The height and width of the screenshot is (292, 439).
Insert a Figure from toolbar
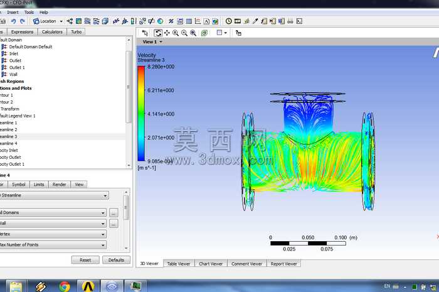pyautogui.click(x=215, y=21)
